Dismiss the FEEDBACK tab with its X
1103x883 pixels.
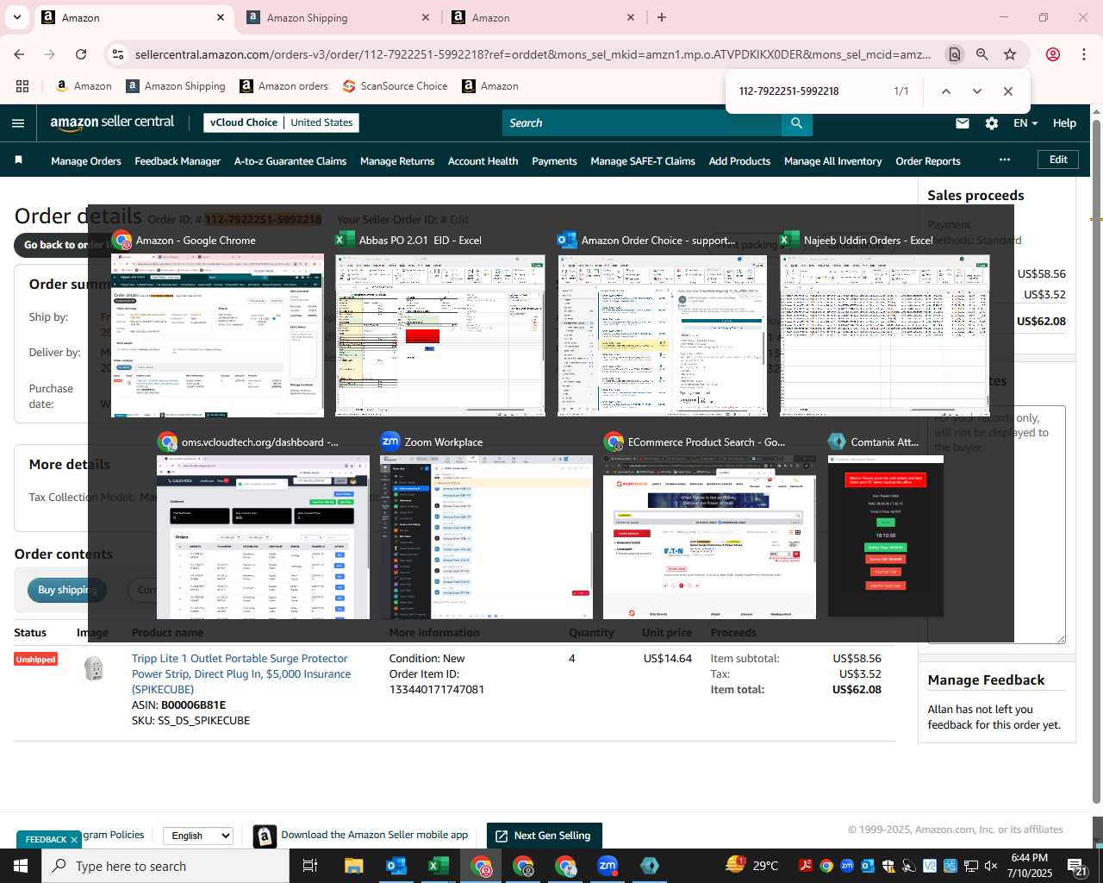74,840
